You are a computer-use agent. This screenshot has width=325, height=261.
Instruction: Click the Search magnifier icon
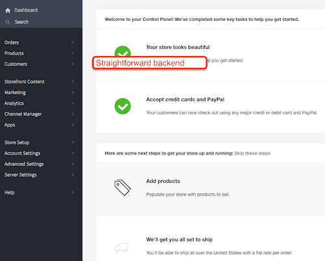click(8, 22)
